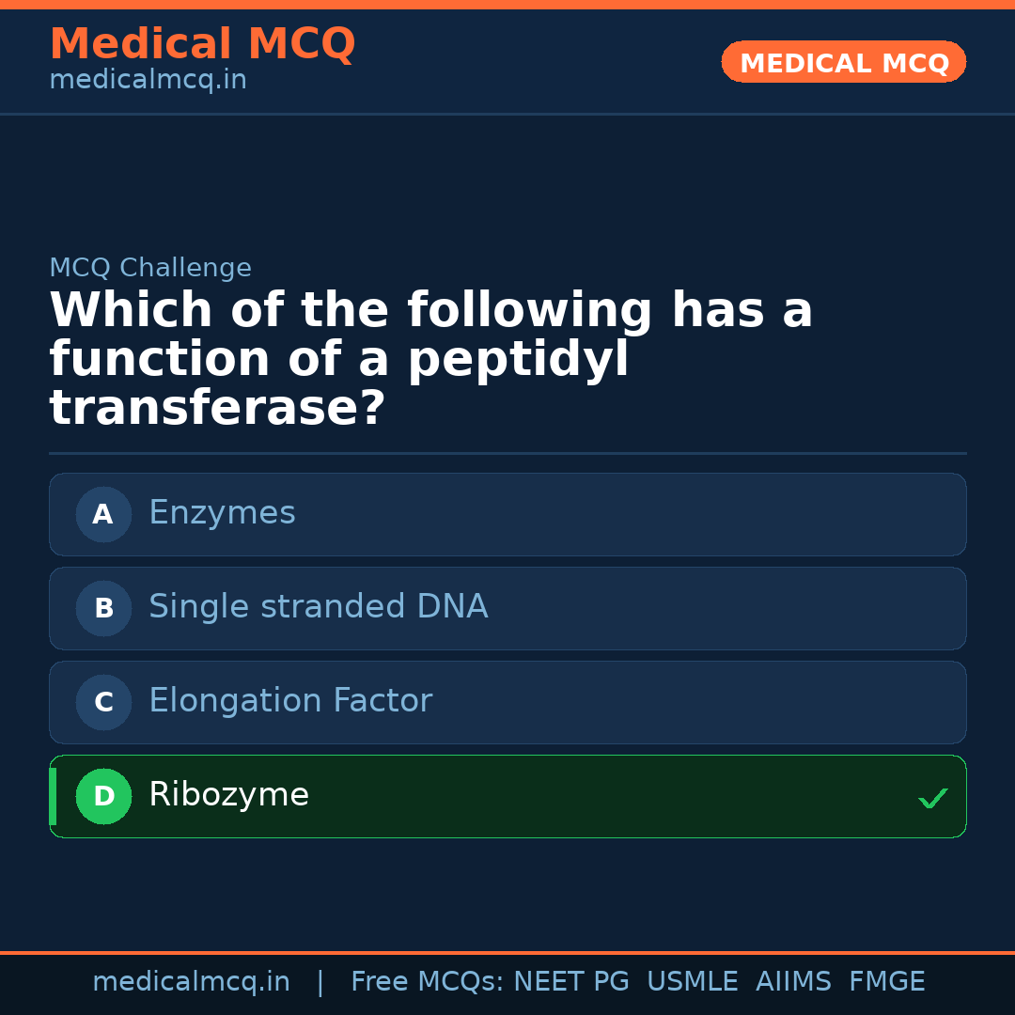Collapse the question text area
1015x1015 pixels.
click(431, 357)
